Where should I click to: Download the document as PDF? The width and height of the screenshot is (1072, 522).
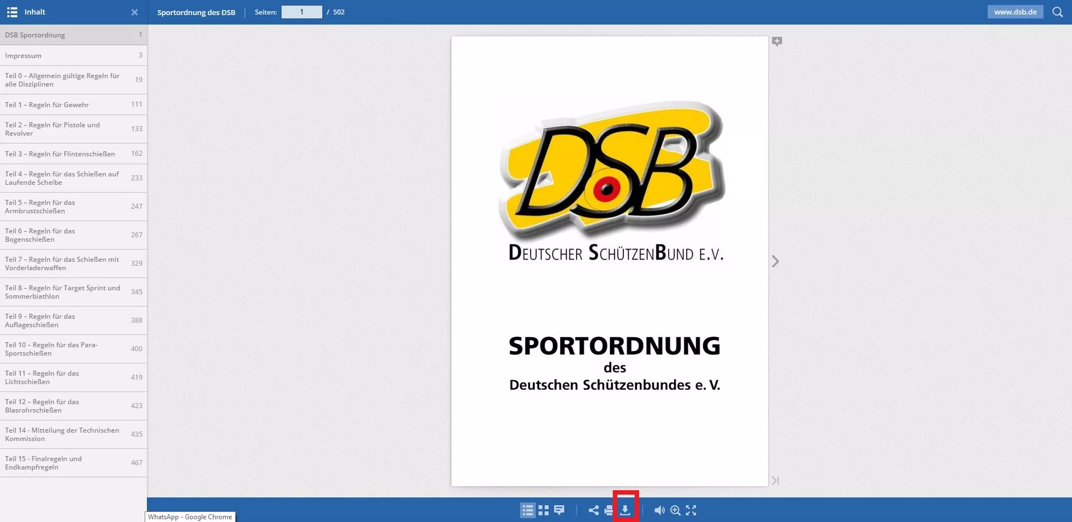(x=625, y=510)
